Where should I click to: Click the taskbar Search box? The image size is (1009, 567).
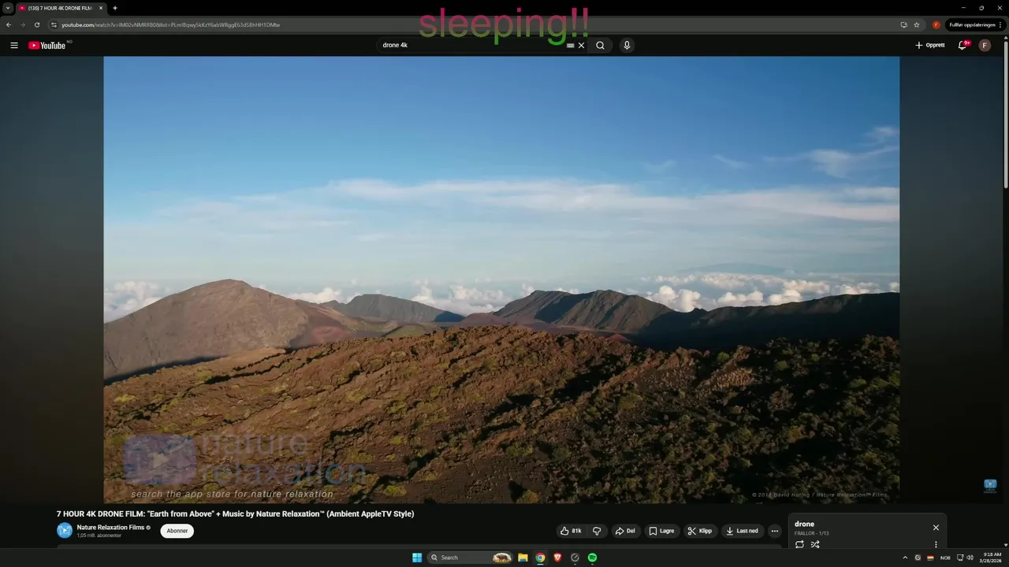click(471, 558)
